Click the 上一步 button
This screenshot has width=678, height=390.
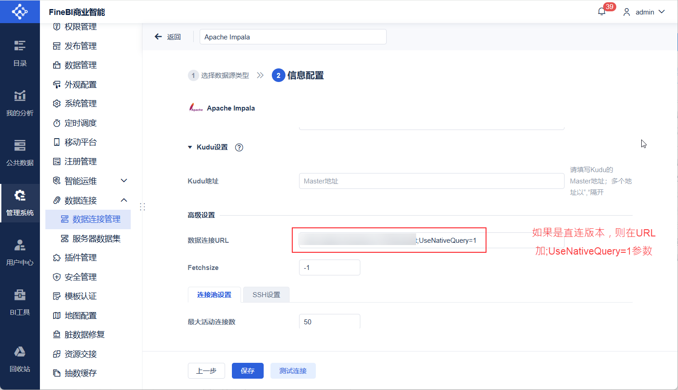[x=206, y=371]
